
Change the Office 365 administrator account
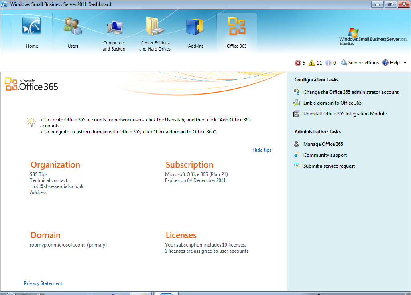click(x=351, y=92)
